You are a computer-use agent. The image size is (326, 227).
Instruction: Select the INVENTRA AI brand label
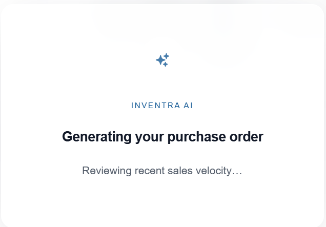tap(162, 106)
